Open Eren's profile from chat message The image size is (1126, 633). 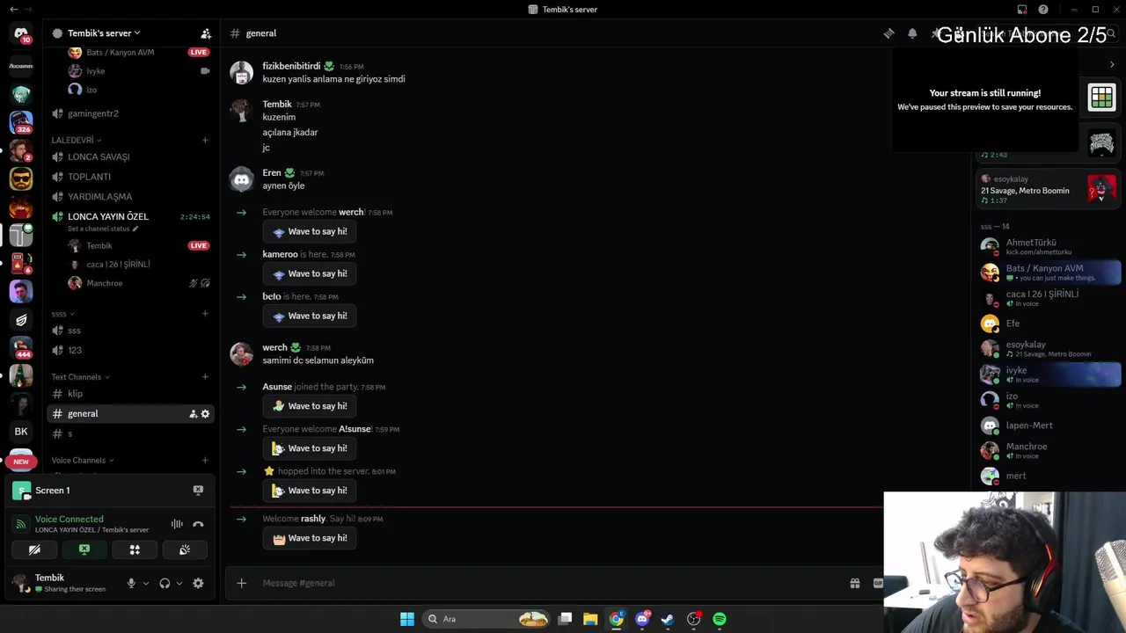pos(272,173)
